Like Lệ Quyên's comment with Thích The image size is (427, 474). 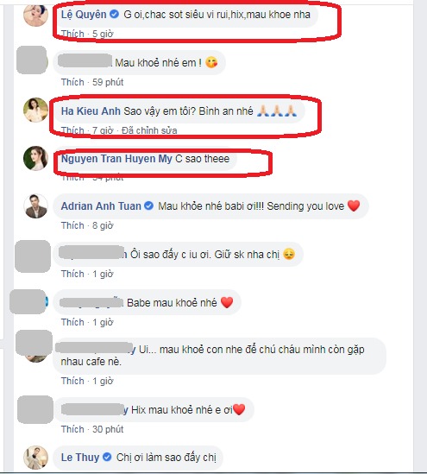pos(72,34)
